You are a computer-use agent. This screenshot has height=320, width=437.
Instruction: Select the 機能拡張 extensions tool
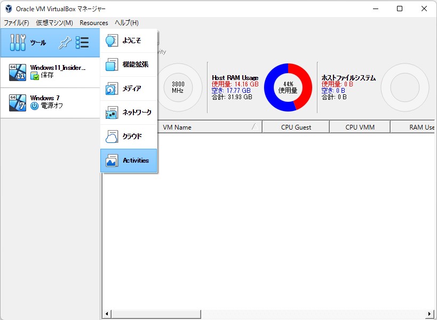coord(129,65)
